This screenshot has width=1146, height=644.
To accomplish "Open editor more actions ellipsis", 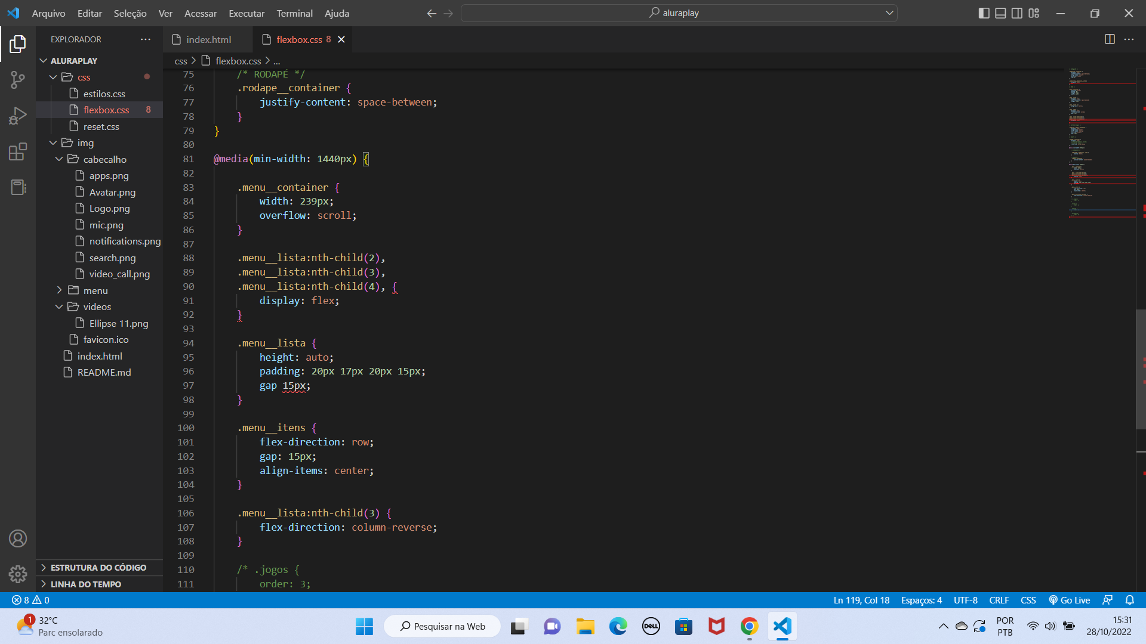I will pos(1129,39).
